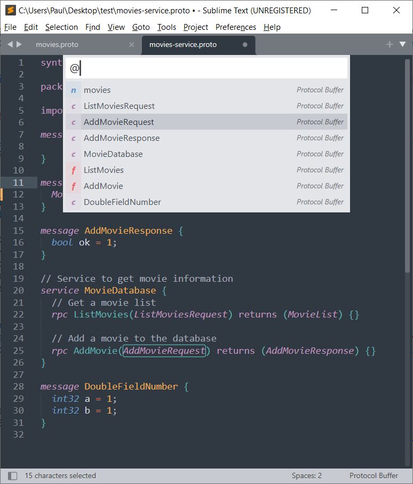The height and width of the screenshot is (484, 413).
Task: Click line number 20 in gutter
Action: tap(18, 290)
